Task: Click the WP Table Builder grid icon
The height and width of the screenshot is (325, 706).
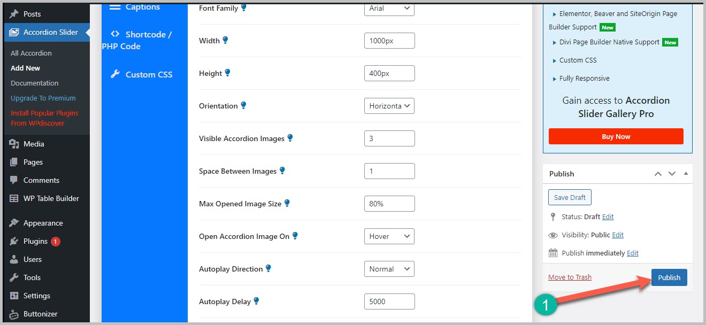Action: [14, 198]
